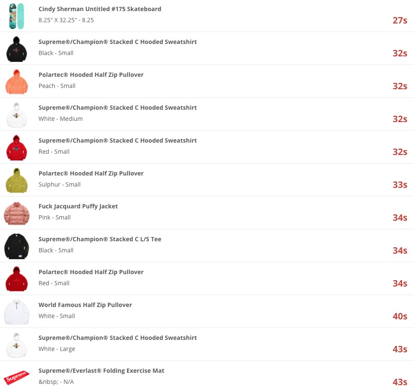
Task: Click the black Stacked C L/S Tee image
Action: click(17, 246)
